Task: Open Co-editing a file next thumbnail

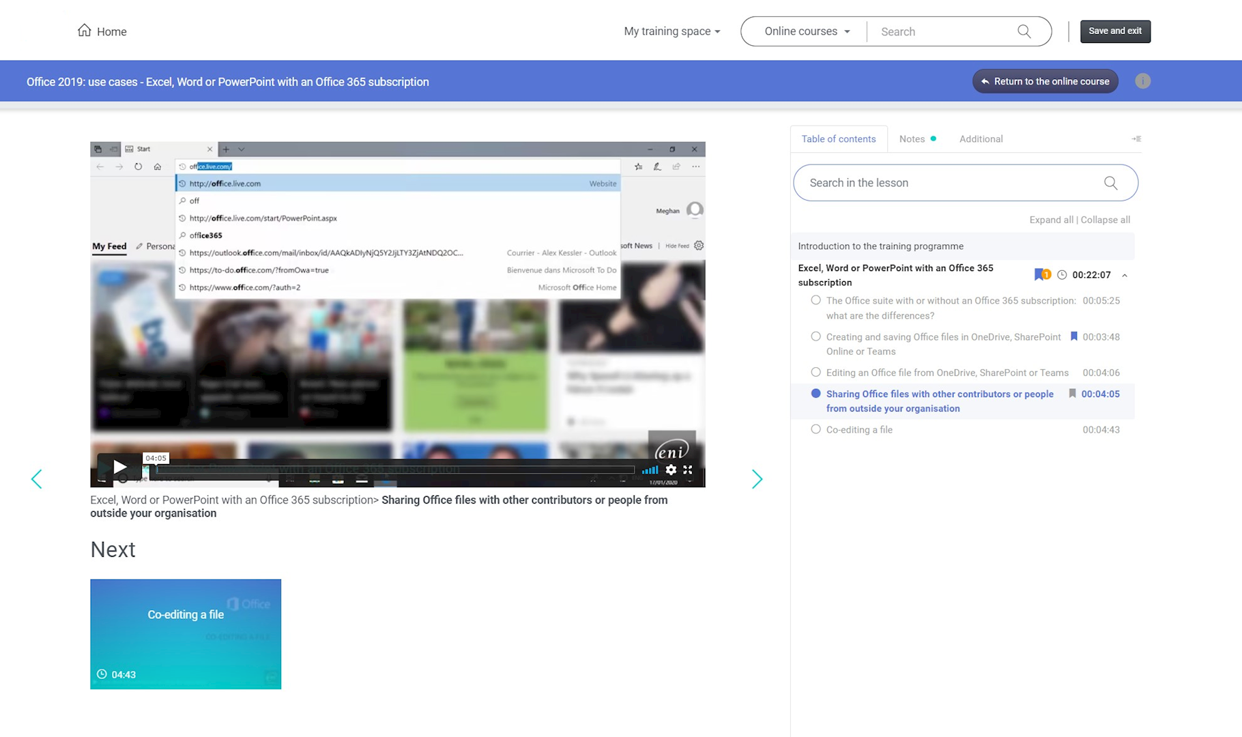Action: (x=186, y=634)
